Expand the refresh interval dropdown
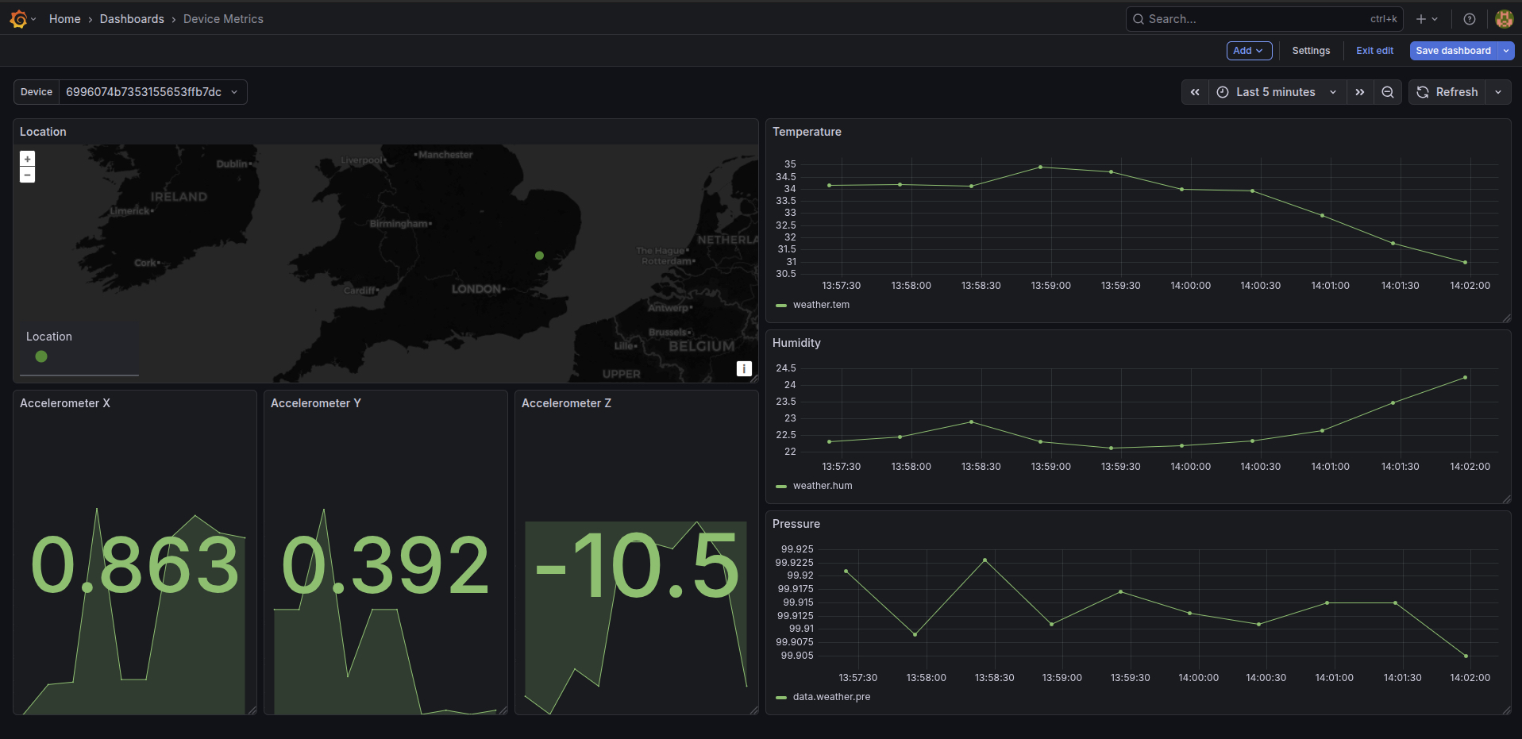The width and height of the screenshot is (1522, 739). click(x=1498, y=92)
